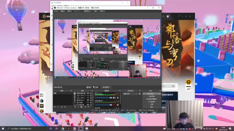Open source properties gear button (属性)
This screenshot has width=234, height=131.
[x=89, y=87]
